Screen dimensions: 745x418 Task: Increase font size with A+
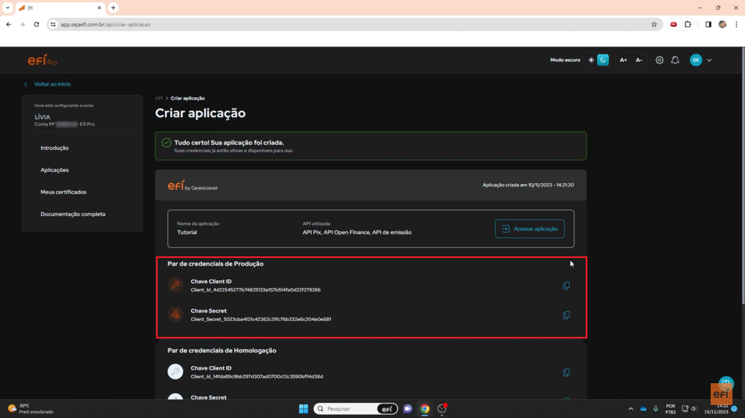pyautogui.click(x=623, y=60)
